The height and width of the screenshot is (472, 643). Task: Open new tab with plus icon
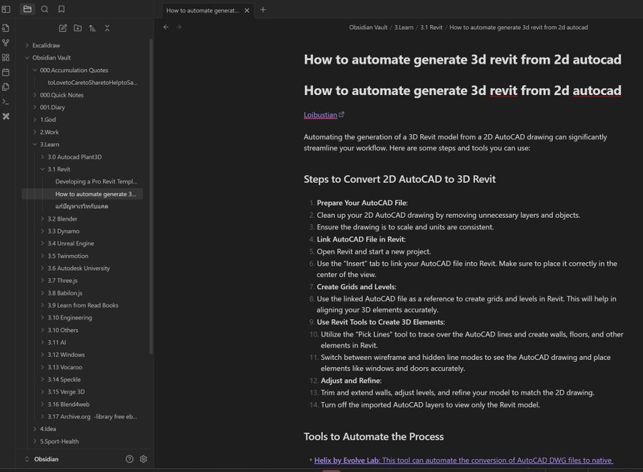[263, 9]
